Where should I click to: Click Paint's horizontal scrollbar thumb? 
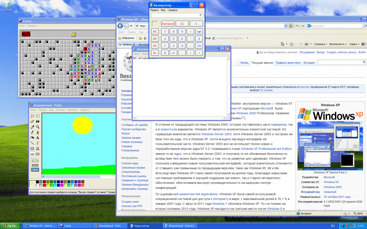coord(73,176)
